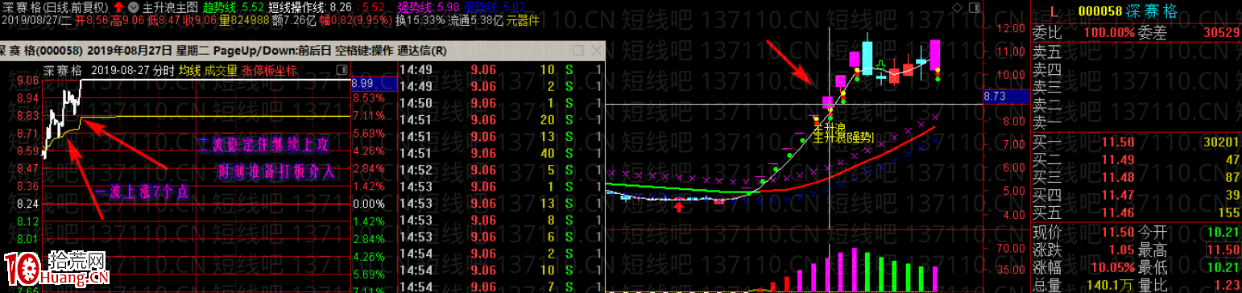Click the 8.73 crosshair price tag on the main chart axis
The image size is (1242, 293).
[x=1006, y=96]
